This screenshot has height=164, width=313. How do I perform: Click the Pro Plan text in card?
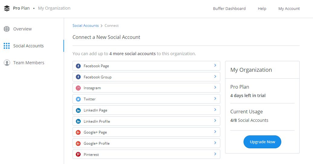point(240,87)
